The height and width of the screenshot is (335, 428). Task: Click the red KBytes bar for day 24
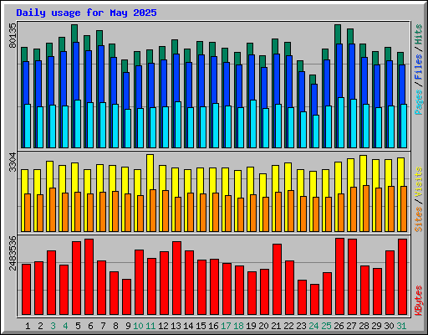(315, 299)
